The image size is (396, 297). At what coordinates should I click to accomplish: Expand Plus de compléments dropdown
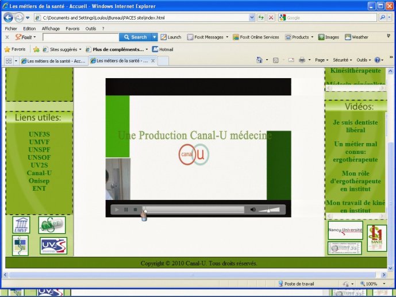point(147,49)
